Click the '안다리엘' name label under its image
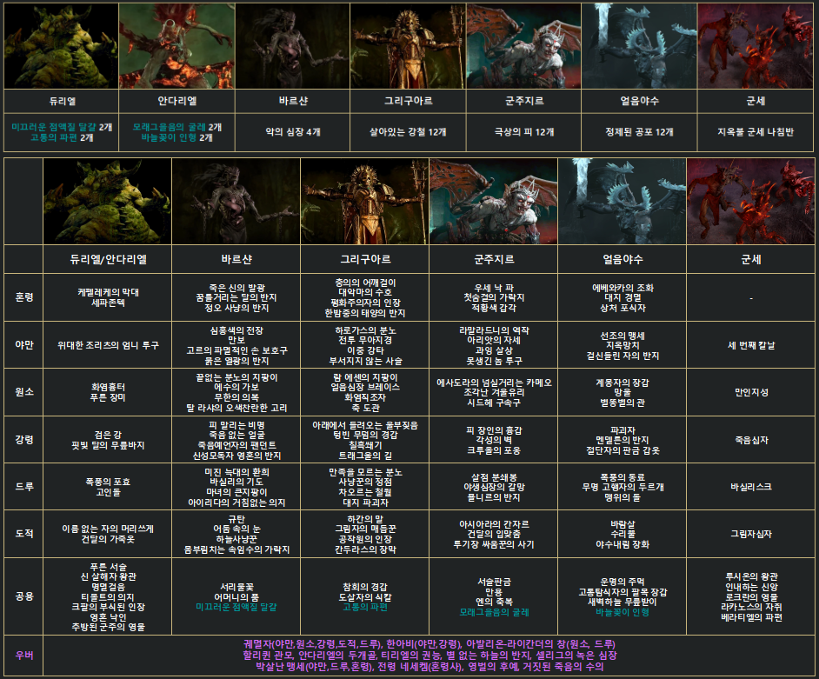This screenshot has width=819, height=679. point(177,101)
